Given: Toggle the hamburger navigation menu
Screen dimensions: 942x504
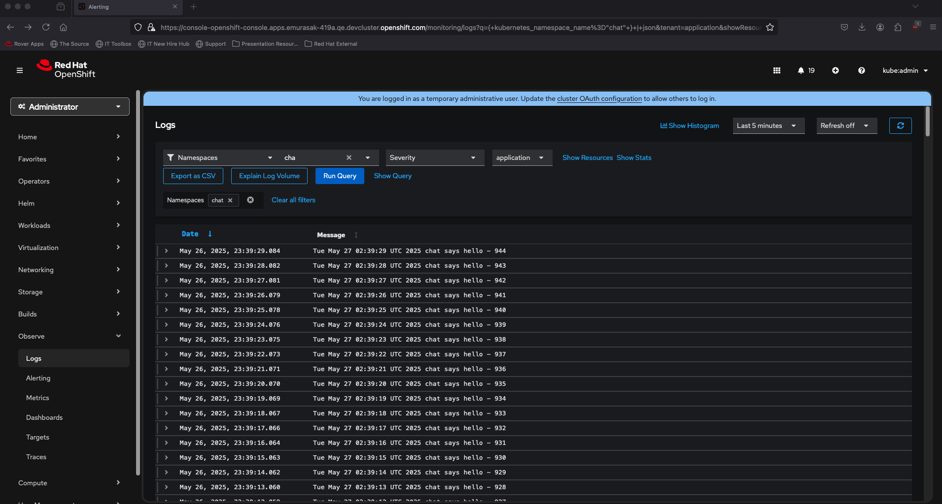Looking at the screenshot, I should pos(20,70).
